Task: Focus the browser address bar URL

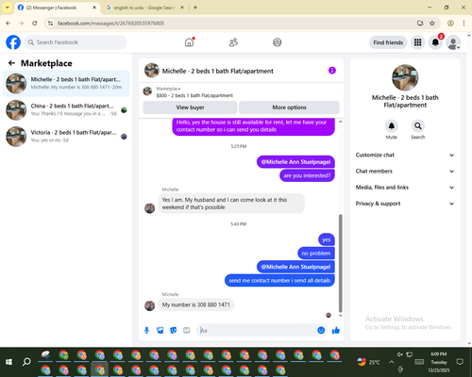Action: coord(111,24)
